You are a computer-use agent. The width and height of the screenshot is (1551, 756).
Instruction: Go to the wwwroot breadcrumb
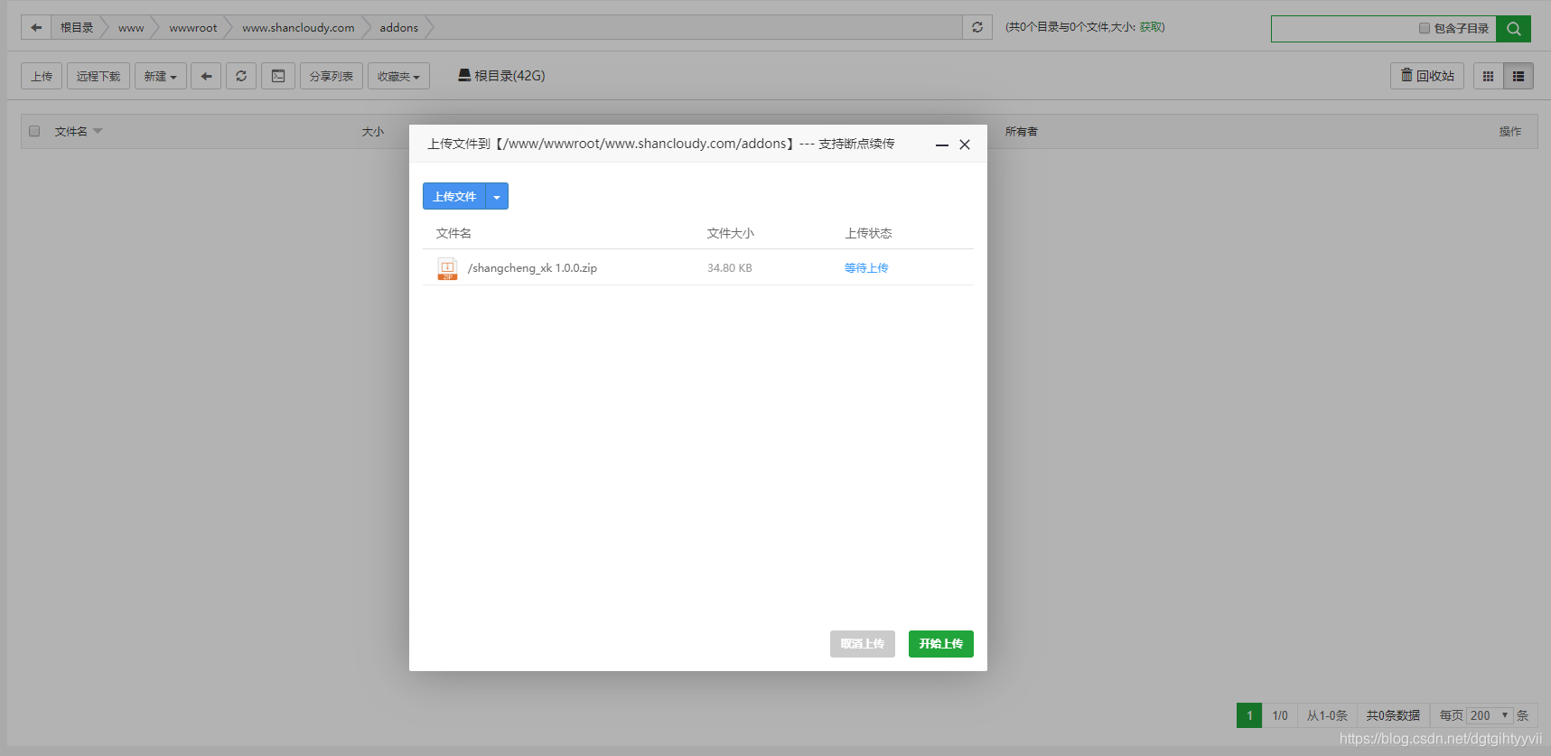[193, 28]
